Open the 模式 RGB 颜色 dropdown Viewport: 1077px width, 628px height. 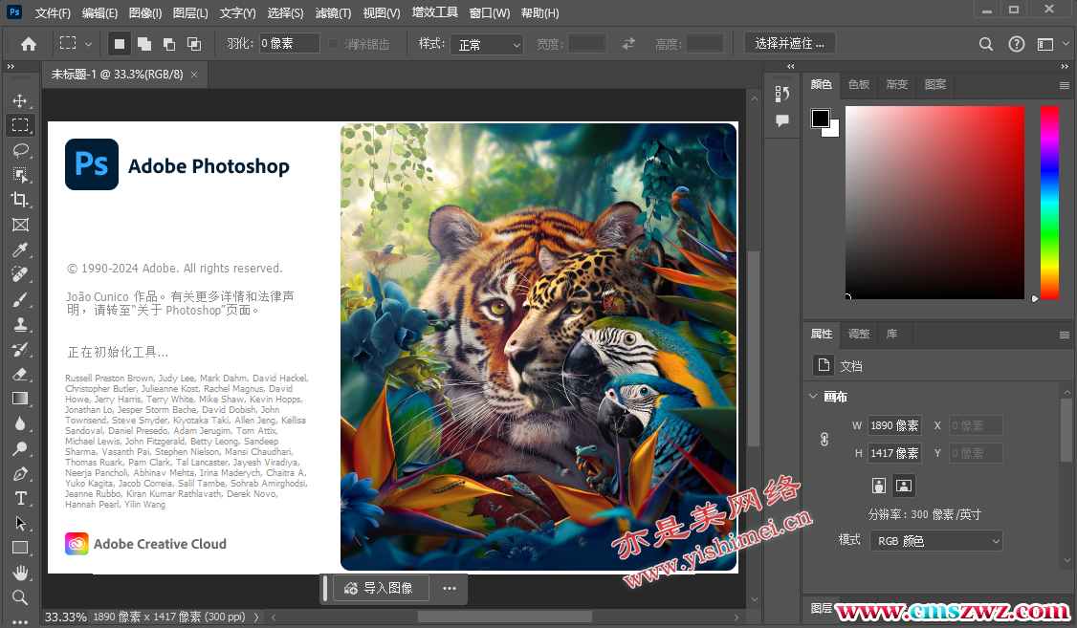tap(935, 541)
